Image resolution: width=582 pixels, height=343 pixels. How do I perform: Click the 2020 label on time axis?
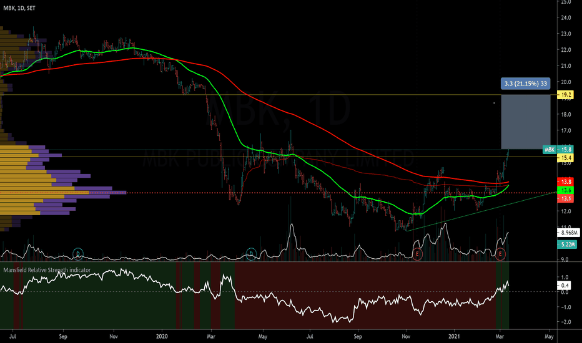point(162,336)
